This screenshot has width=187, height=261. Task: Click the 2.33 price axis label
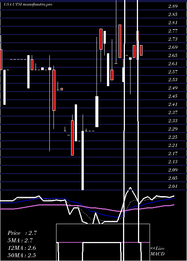(x=173, y=121)
